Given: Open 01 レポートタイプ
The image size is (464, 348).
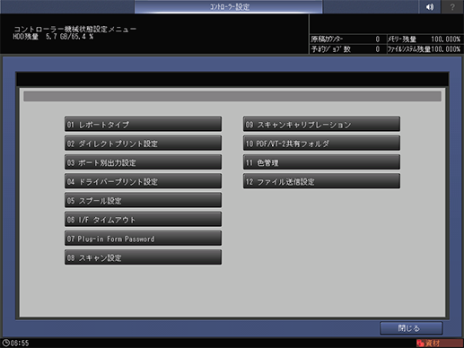Looking at the screenshot, I should pos(143,124).
